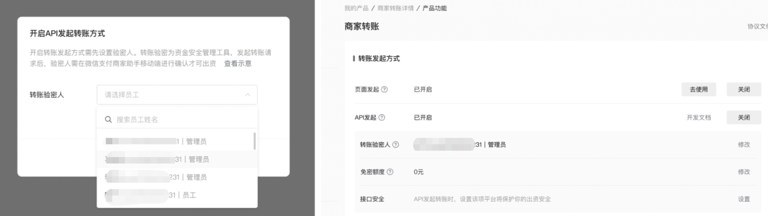This screenshot has width=768, height=216.
Task: Go to 商家转账详情 breadcrumb
Action: coord(396,8)
